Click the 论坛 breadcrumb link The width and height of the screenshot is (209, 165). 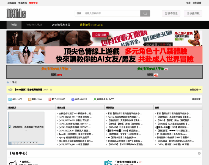tap(14, 82)
